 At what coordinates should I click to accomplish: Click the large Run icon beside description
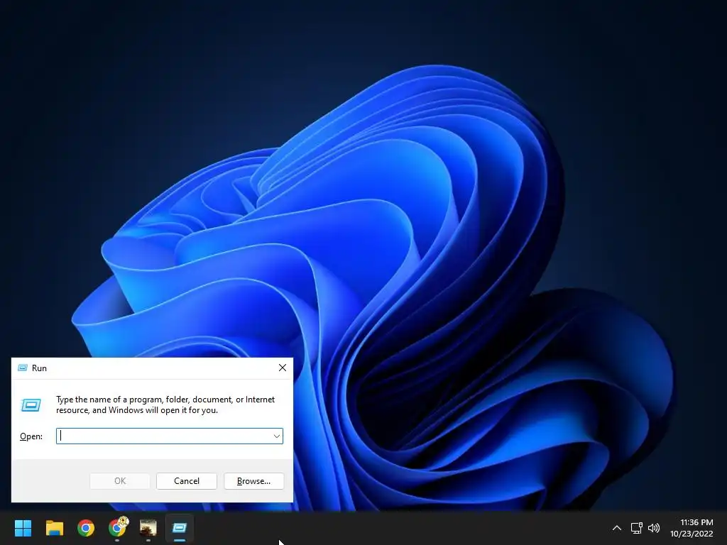(x=31, y=405)
